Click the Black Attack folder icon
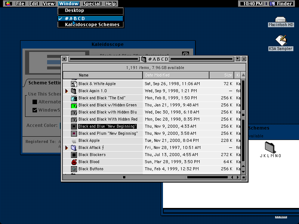 [x=74, y=147]
